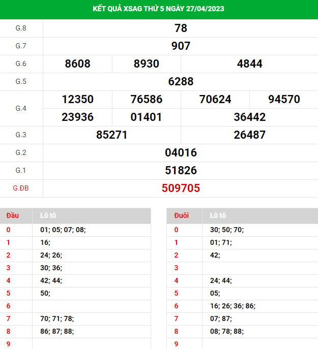Select Đầu row 4 values 42; 44;
318x349 pixels.
click(51, 280)
